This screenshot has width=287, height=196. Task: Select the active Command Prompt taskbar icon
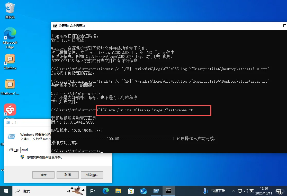pyautogui.click(x=168, y=191)
